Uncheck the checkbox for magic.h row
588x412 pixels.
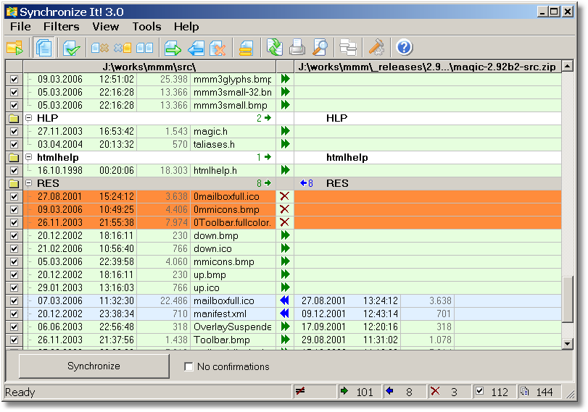pyautogui.click(x=14, y=131)
